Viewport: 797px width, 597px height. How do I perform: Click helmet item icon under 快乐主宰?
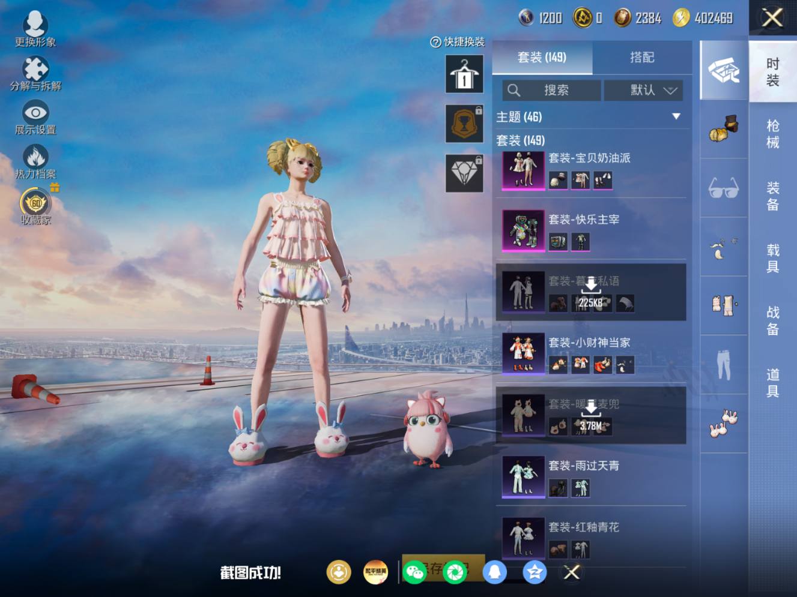[558, 242]
